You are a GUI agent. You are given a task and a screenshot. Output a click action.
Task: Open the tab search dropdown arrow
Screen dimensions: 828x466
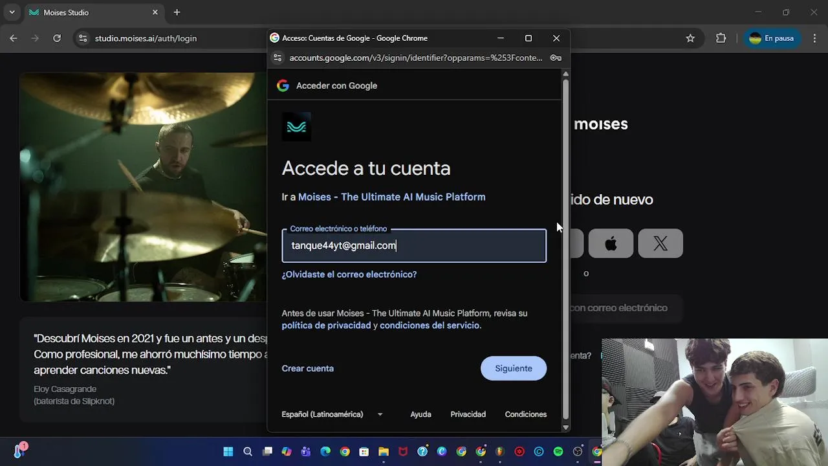[12, 12]
